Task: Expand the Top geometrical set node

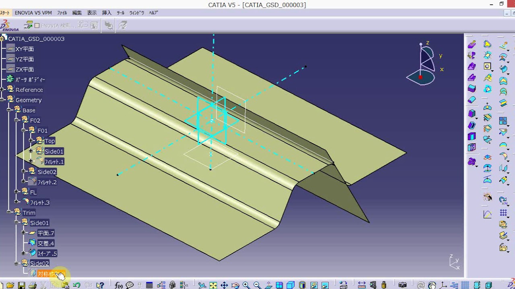Action: pos(31,141)
